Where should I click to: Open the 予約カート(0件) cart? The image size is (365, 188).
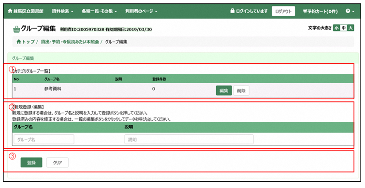(x=320, y=11)
